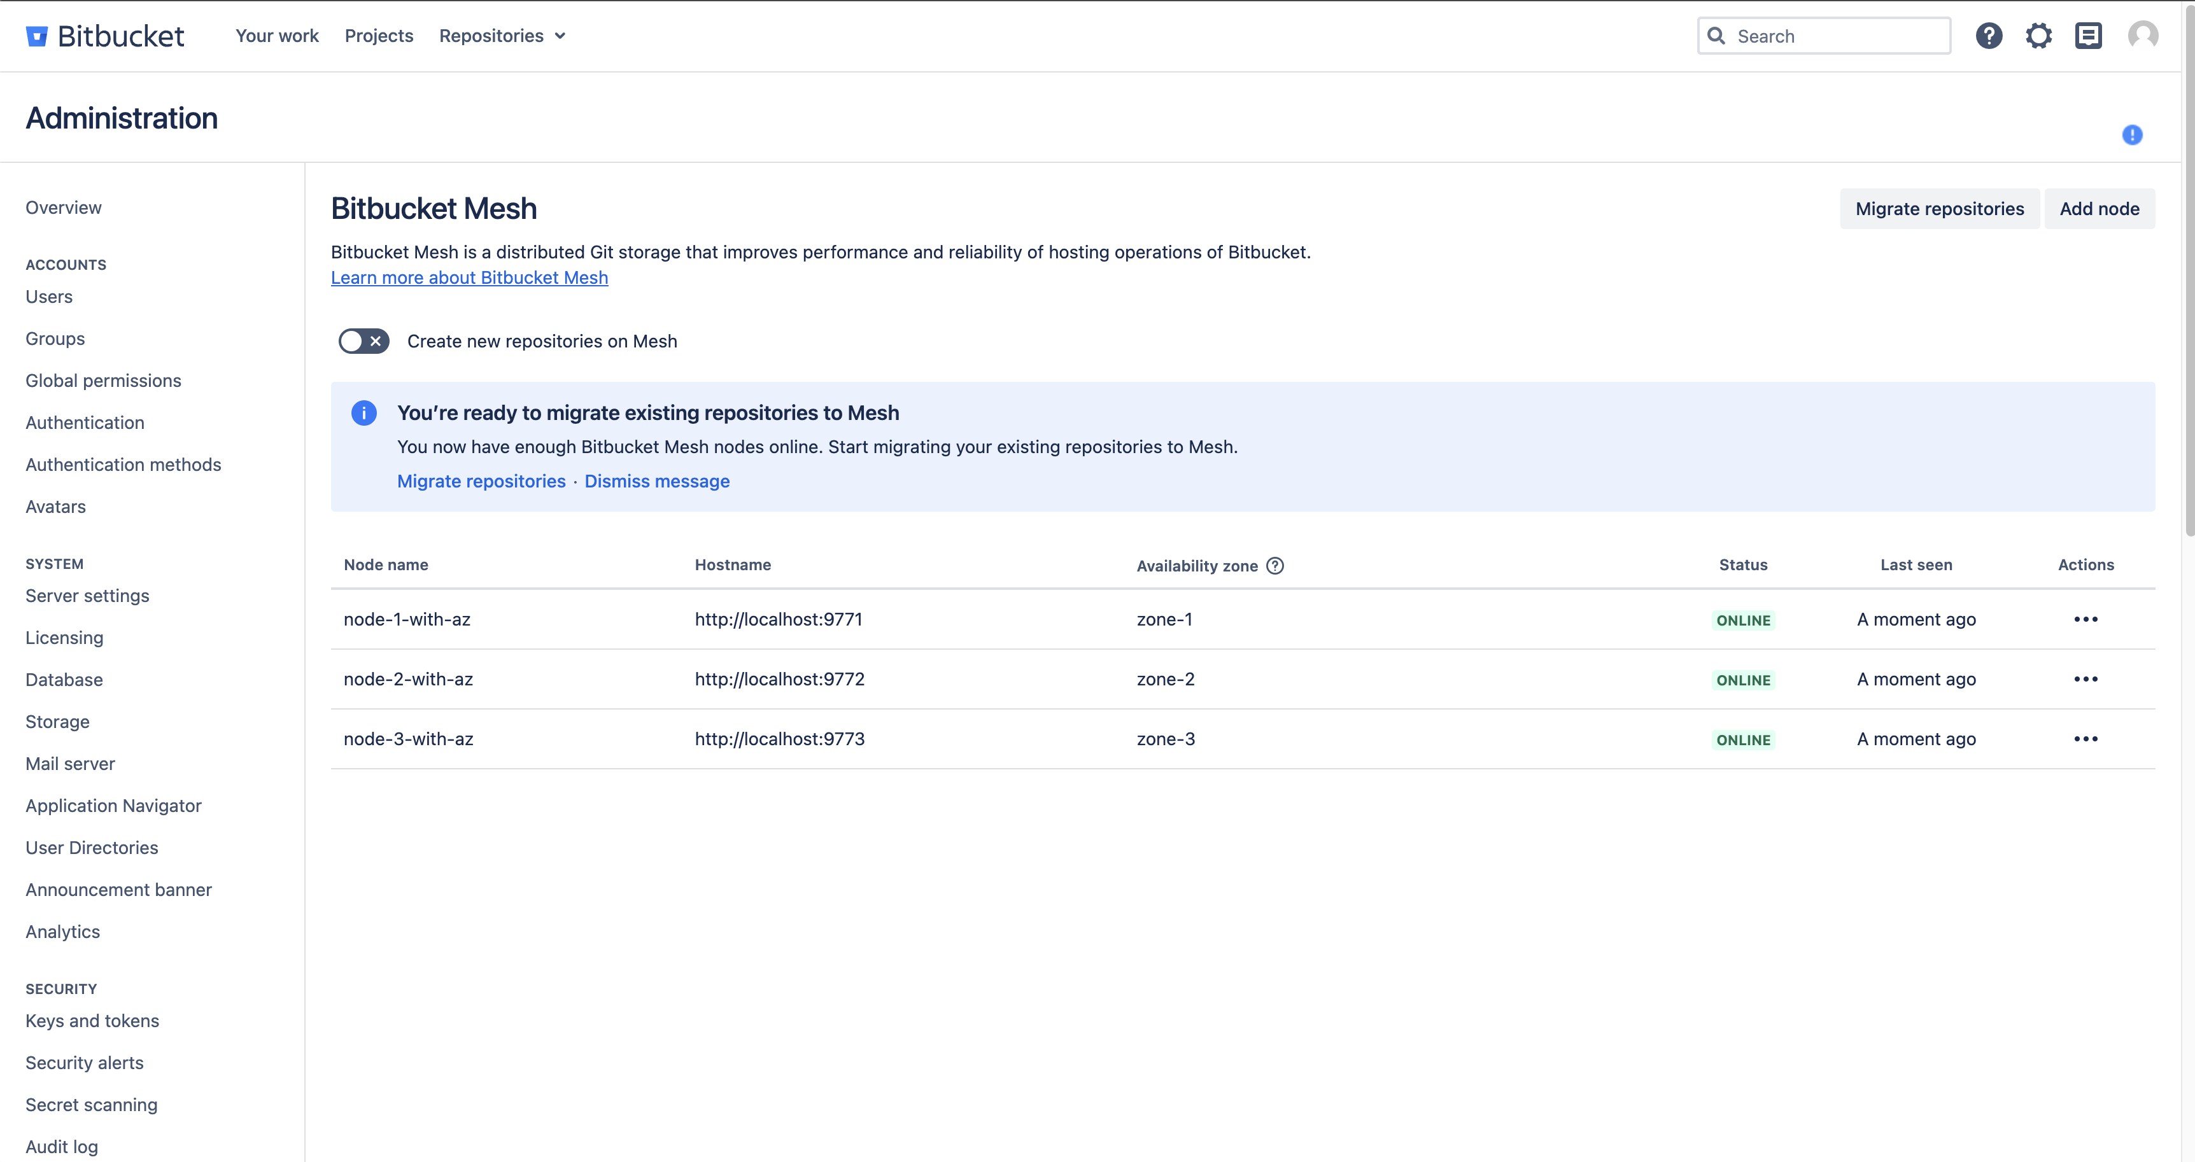This screenshot has width=2195, height=1162.
Task: Select Your work menu item
Action: 278,35
